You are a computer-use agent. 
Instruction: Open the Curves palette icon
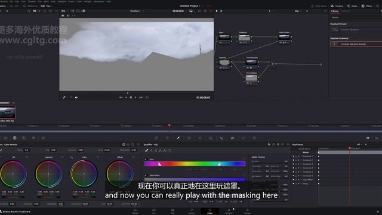tap(156, 138)
